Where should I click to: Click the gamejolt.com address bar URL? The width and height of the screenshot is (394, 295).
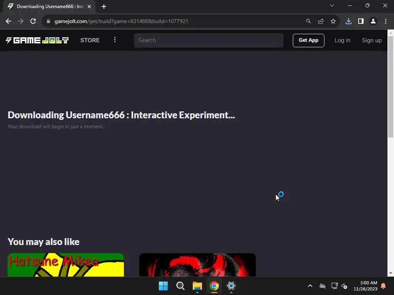(x=121, y=22)
